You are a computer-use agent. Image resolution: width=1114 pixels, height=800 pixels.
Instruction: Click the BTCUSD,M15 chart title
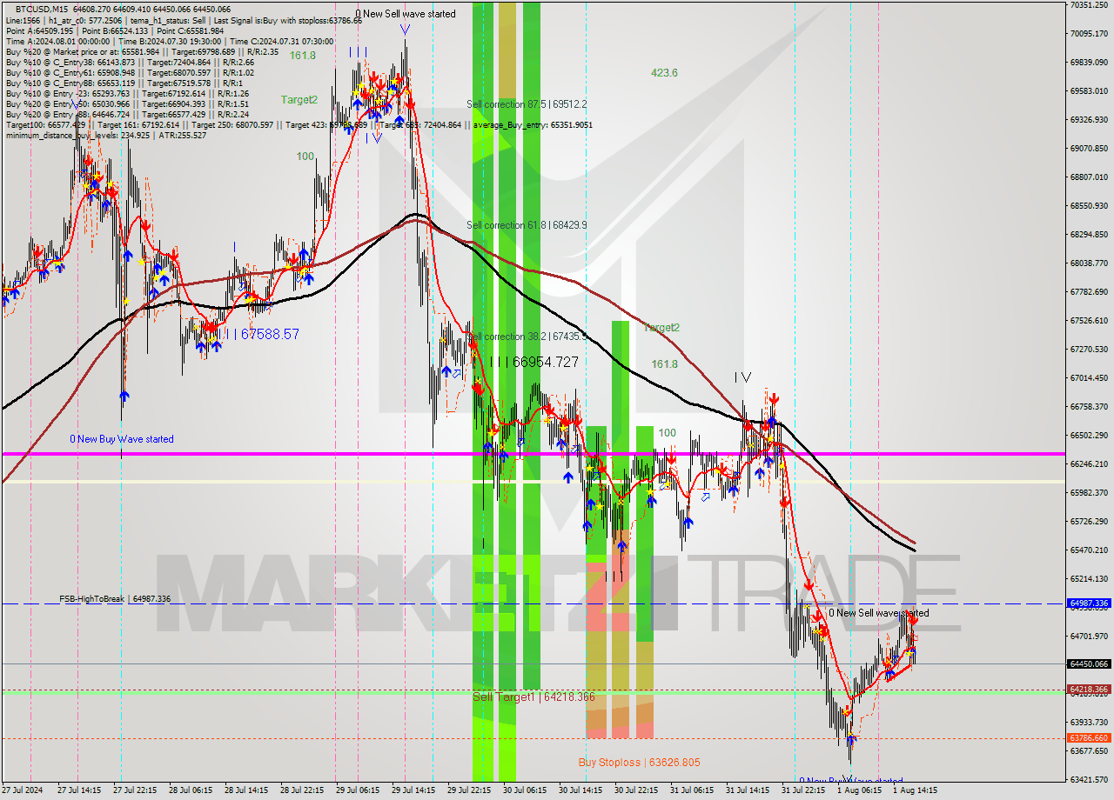[x=40, y=9]
